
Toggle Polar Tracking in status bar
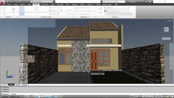pos(36,97)
